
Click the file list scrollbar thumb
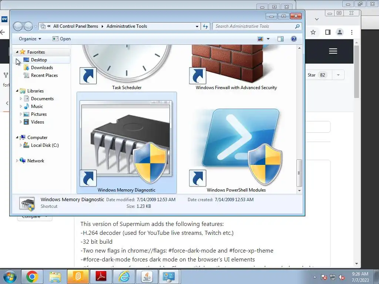click(299, 173)
